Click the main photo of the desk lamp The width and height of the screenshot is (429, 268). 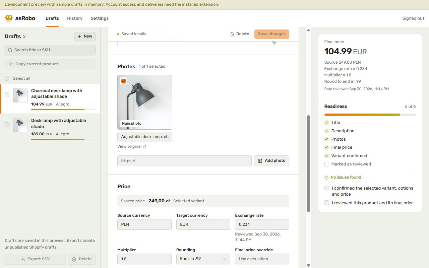(x=145, y=102)
